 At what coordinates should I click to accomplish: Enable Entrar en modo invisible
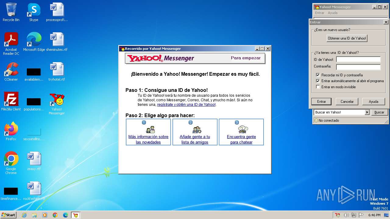[318, 87]
